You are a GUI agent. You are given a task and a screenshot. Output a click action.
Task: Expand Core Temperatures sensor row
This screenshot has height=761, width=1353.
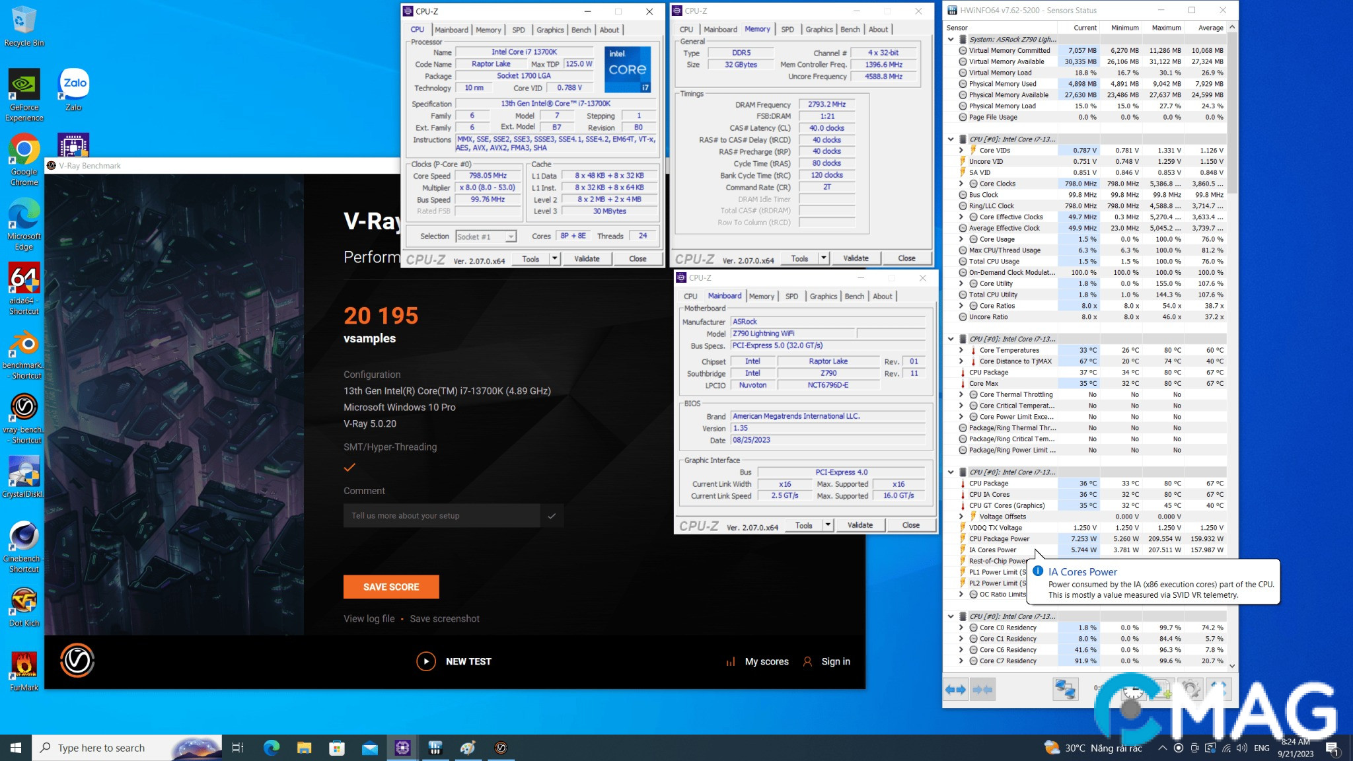click(x=961, y=350)
